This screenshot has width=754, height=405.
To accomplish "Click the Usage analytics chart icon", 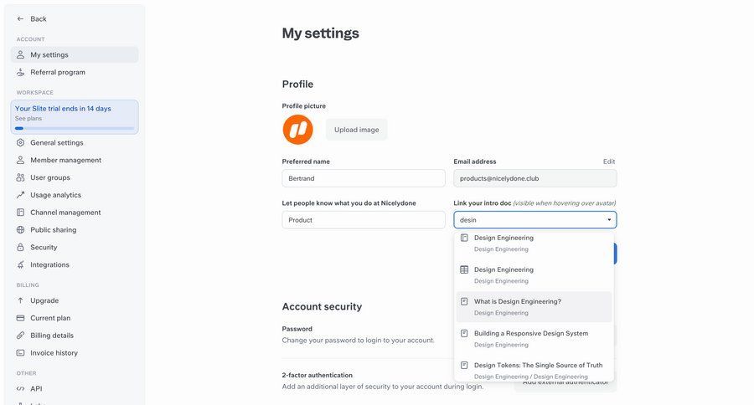I will coord(20,195).
